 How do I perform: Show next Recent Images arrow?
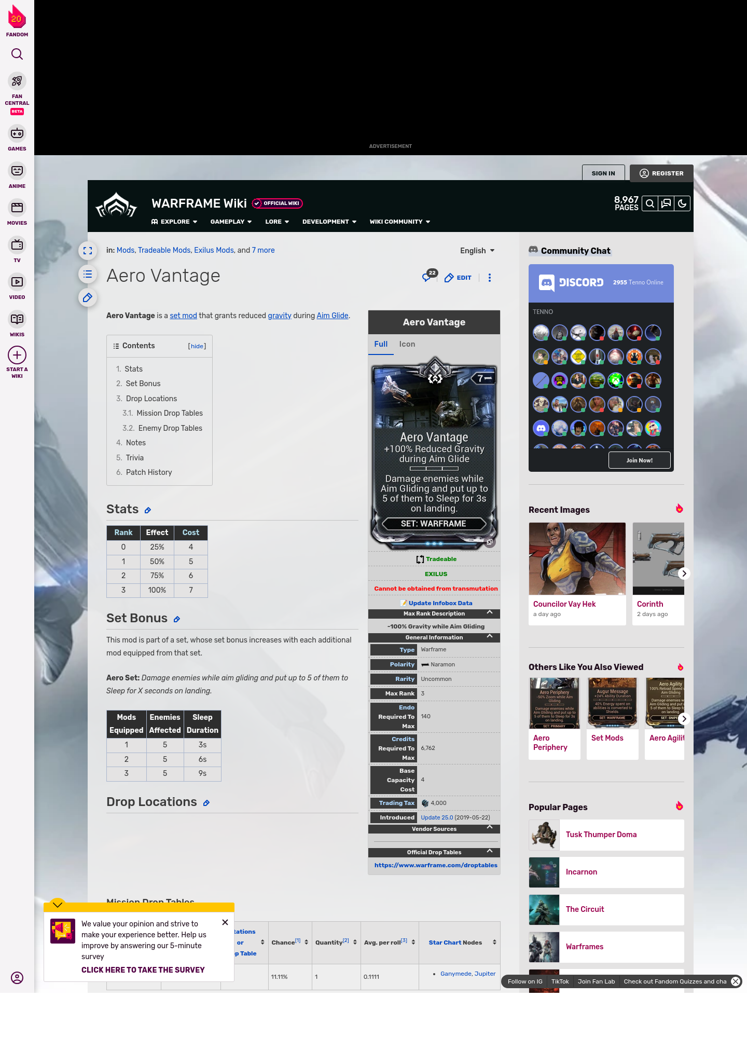click(684, 573)
